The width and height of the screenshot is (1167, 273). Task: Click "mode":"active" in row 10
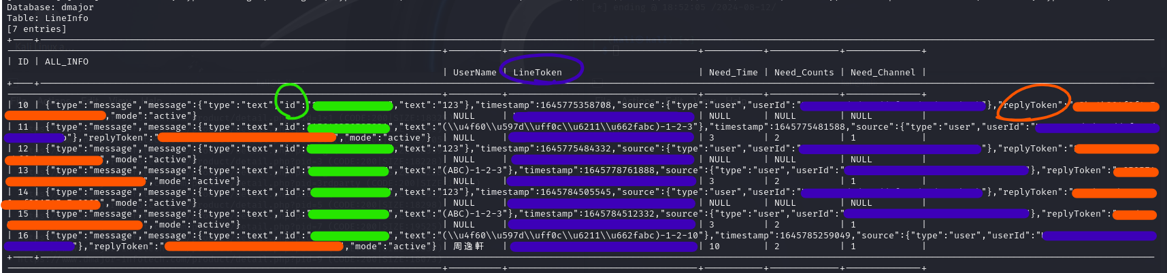pyautogui.click(x=151, y=116)
